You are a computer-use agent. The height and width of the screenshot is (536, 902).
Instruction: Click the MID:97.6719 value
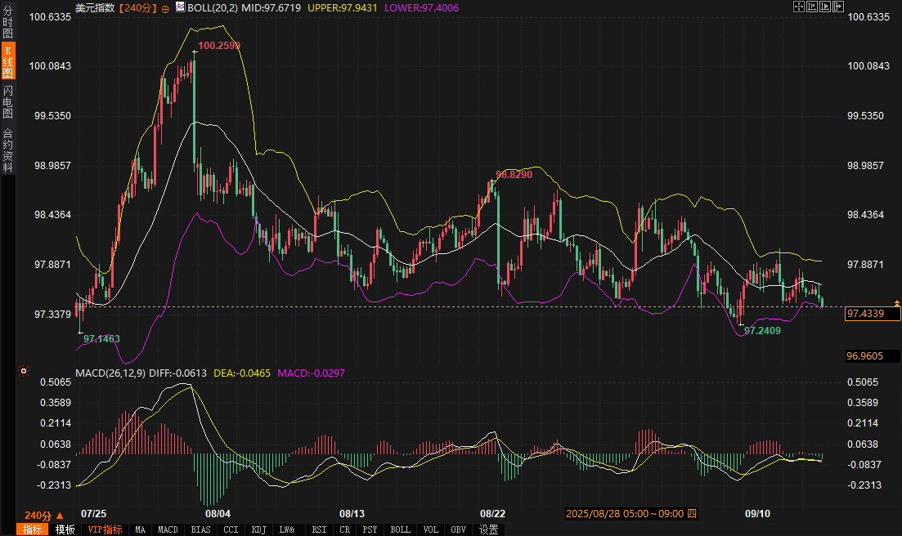point(271,8)
